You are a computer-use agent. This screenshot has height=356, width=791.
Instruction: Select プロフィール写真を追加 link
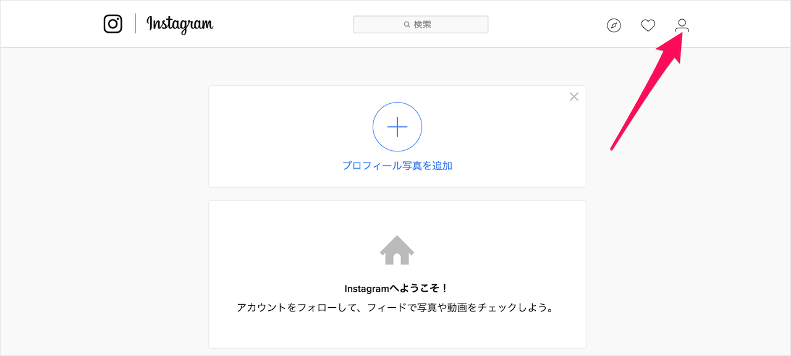pyautogui.click(x=397, y=165)
